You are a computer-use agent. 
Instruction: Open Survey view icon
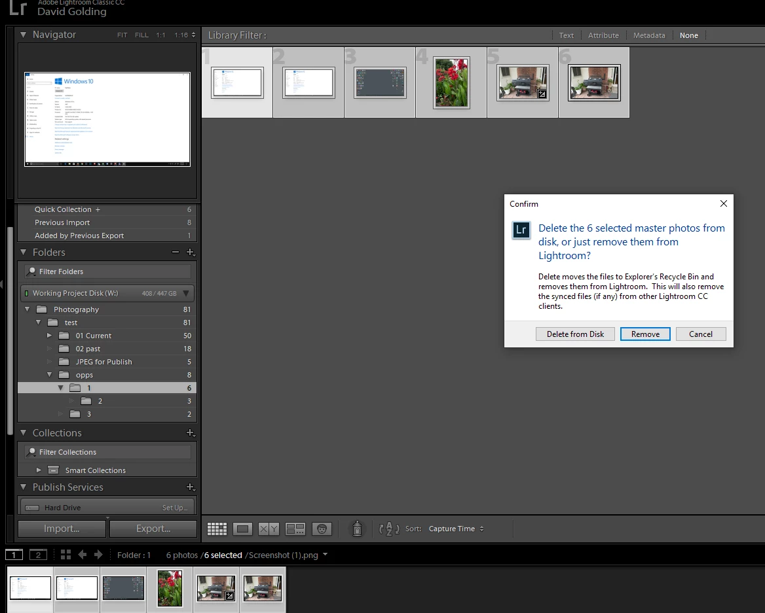[295, 529]
